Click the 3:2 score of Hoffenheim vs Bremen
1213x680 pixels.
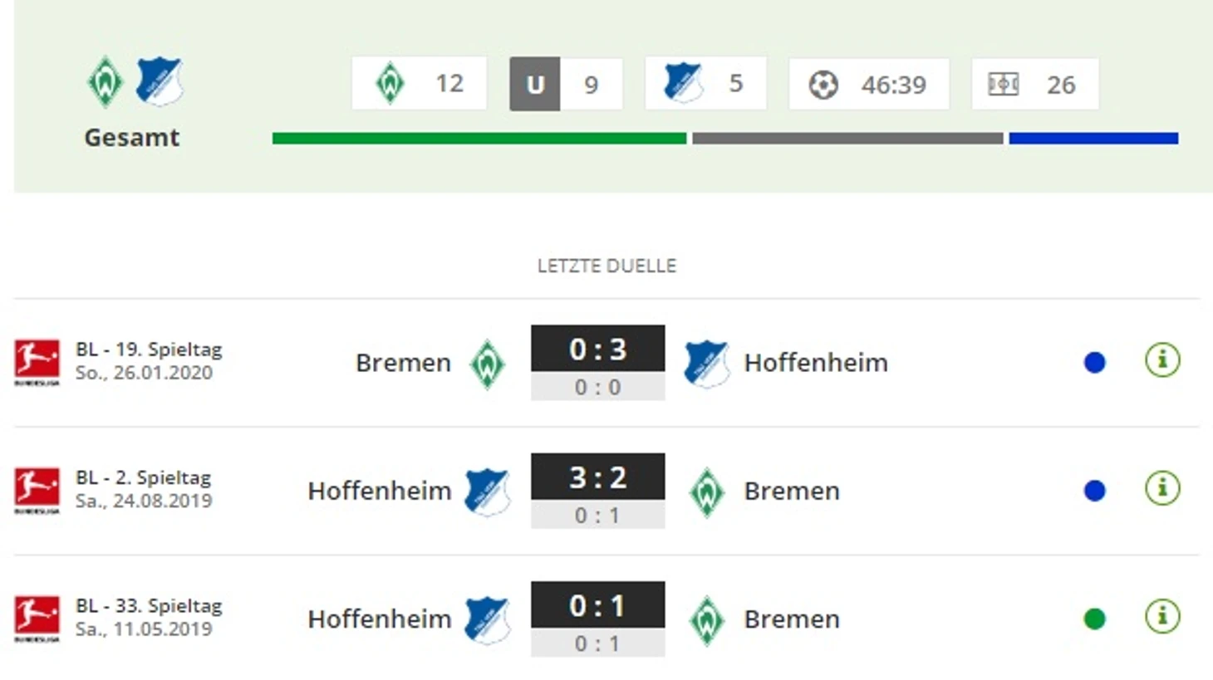[x=598, y=477]
